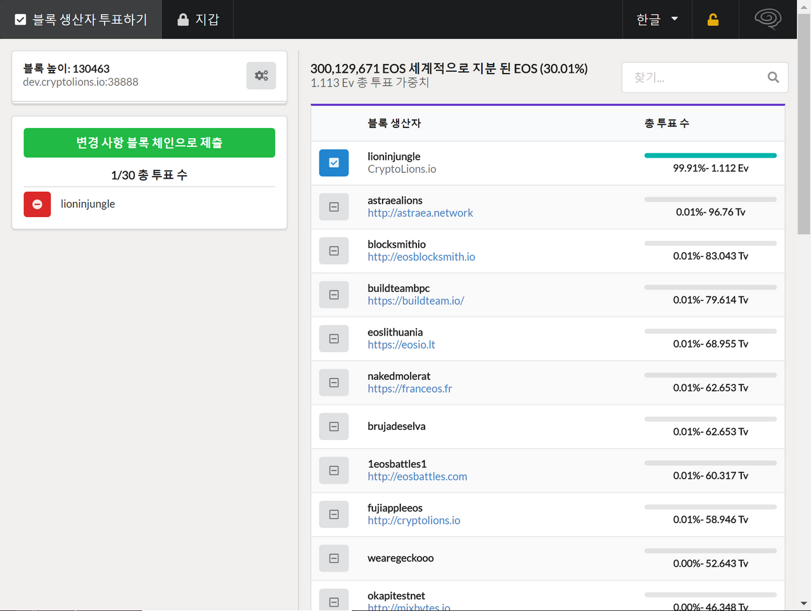Click the lioninjungle vote progress bar
Screen dimensions: 811x611
pyautogui.click(x=710, y=155)
